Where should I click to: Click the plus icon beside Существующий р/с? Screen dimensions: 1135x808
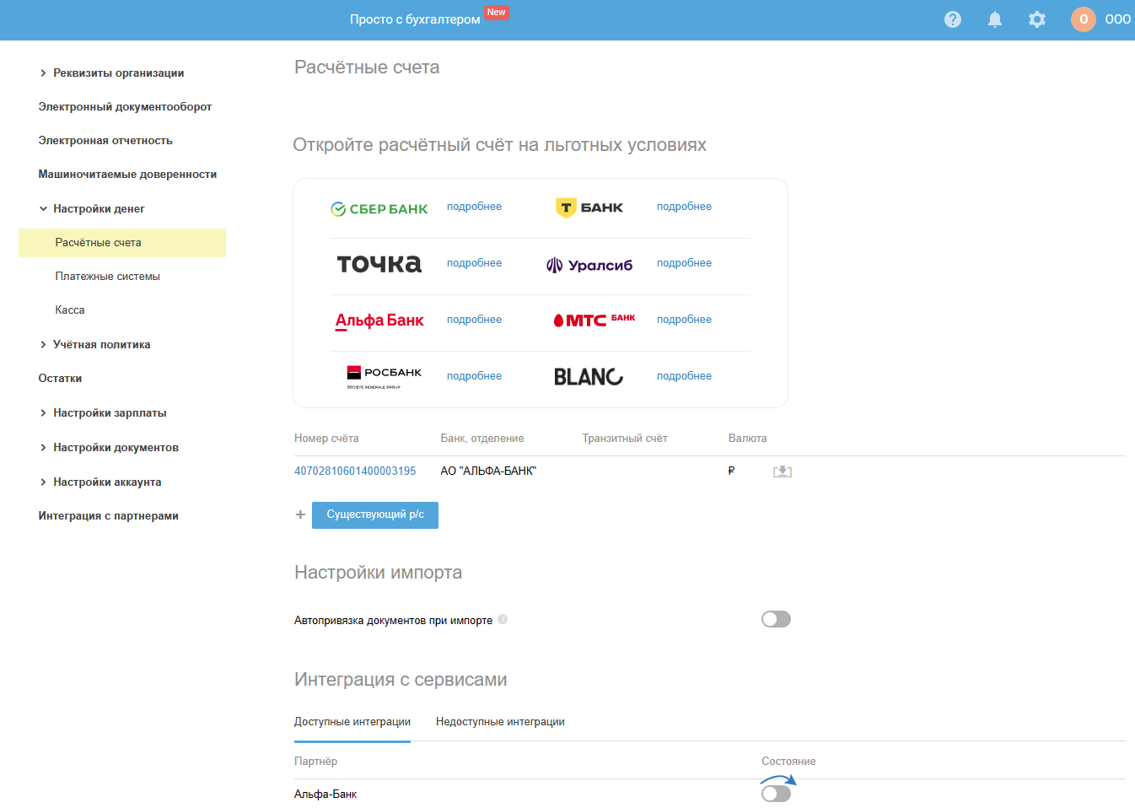300,514
